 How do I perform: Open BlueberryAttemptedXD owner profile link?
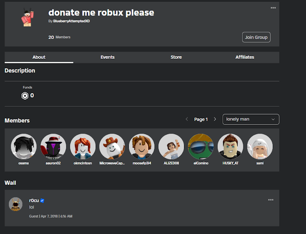(x=71, y=21)
